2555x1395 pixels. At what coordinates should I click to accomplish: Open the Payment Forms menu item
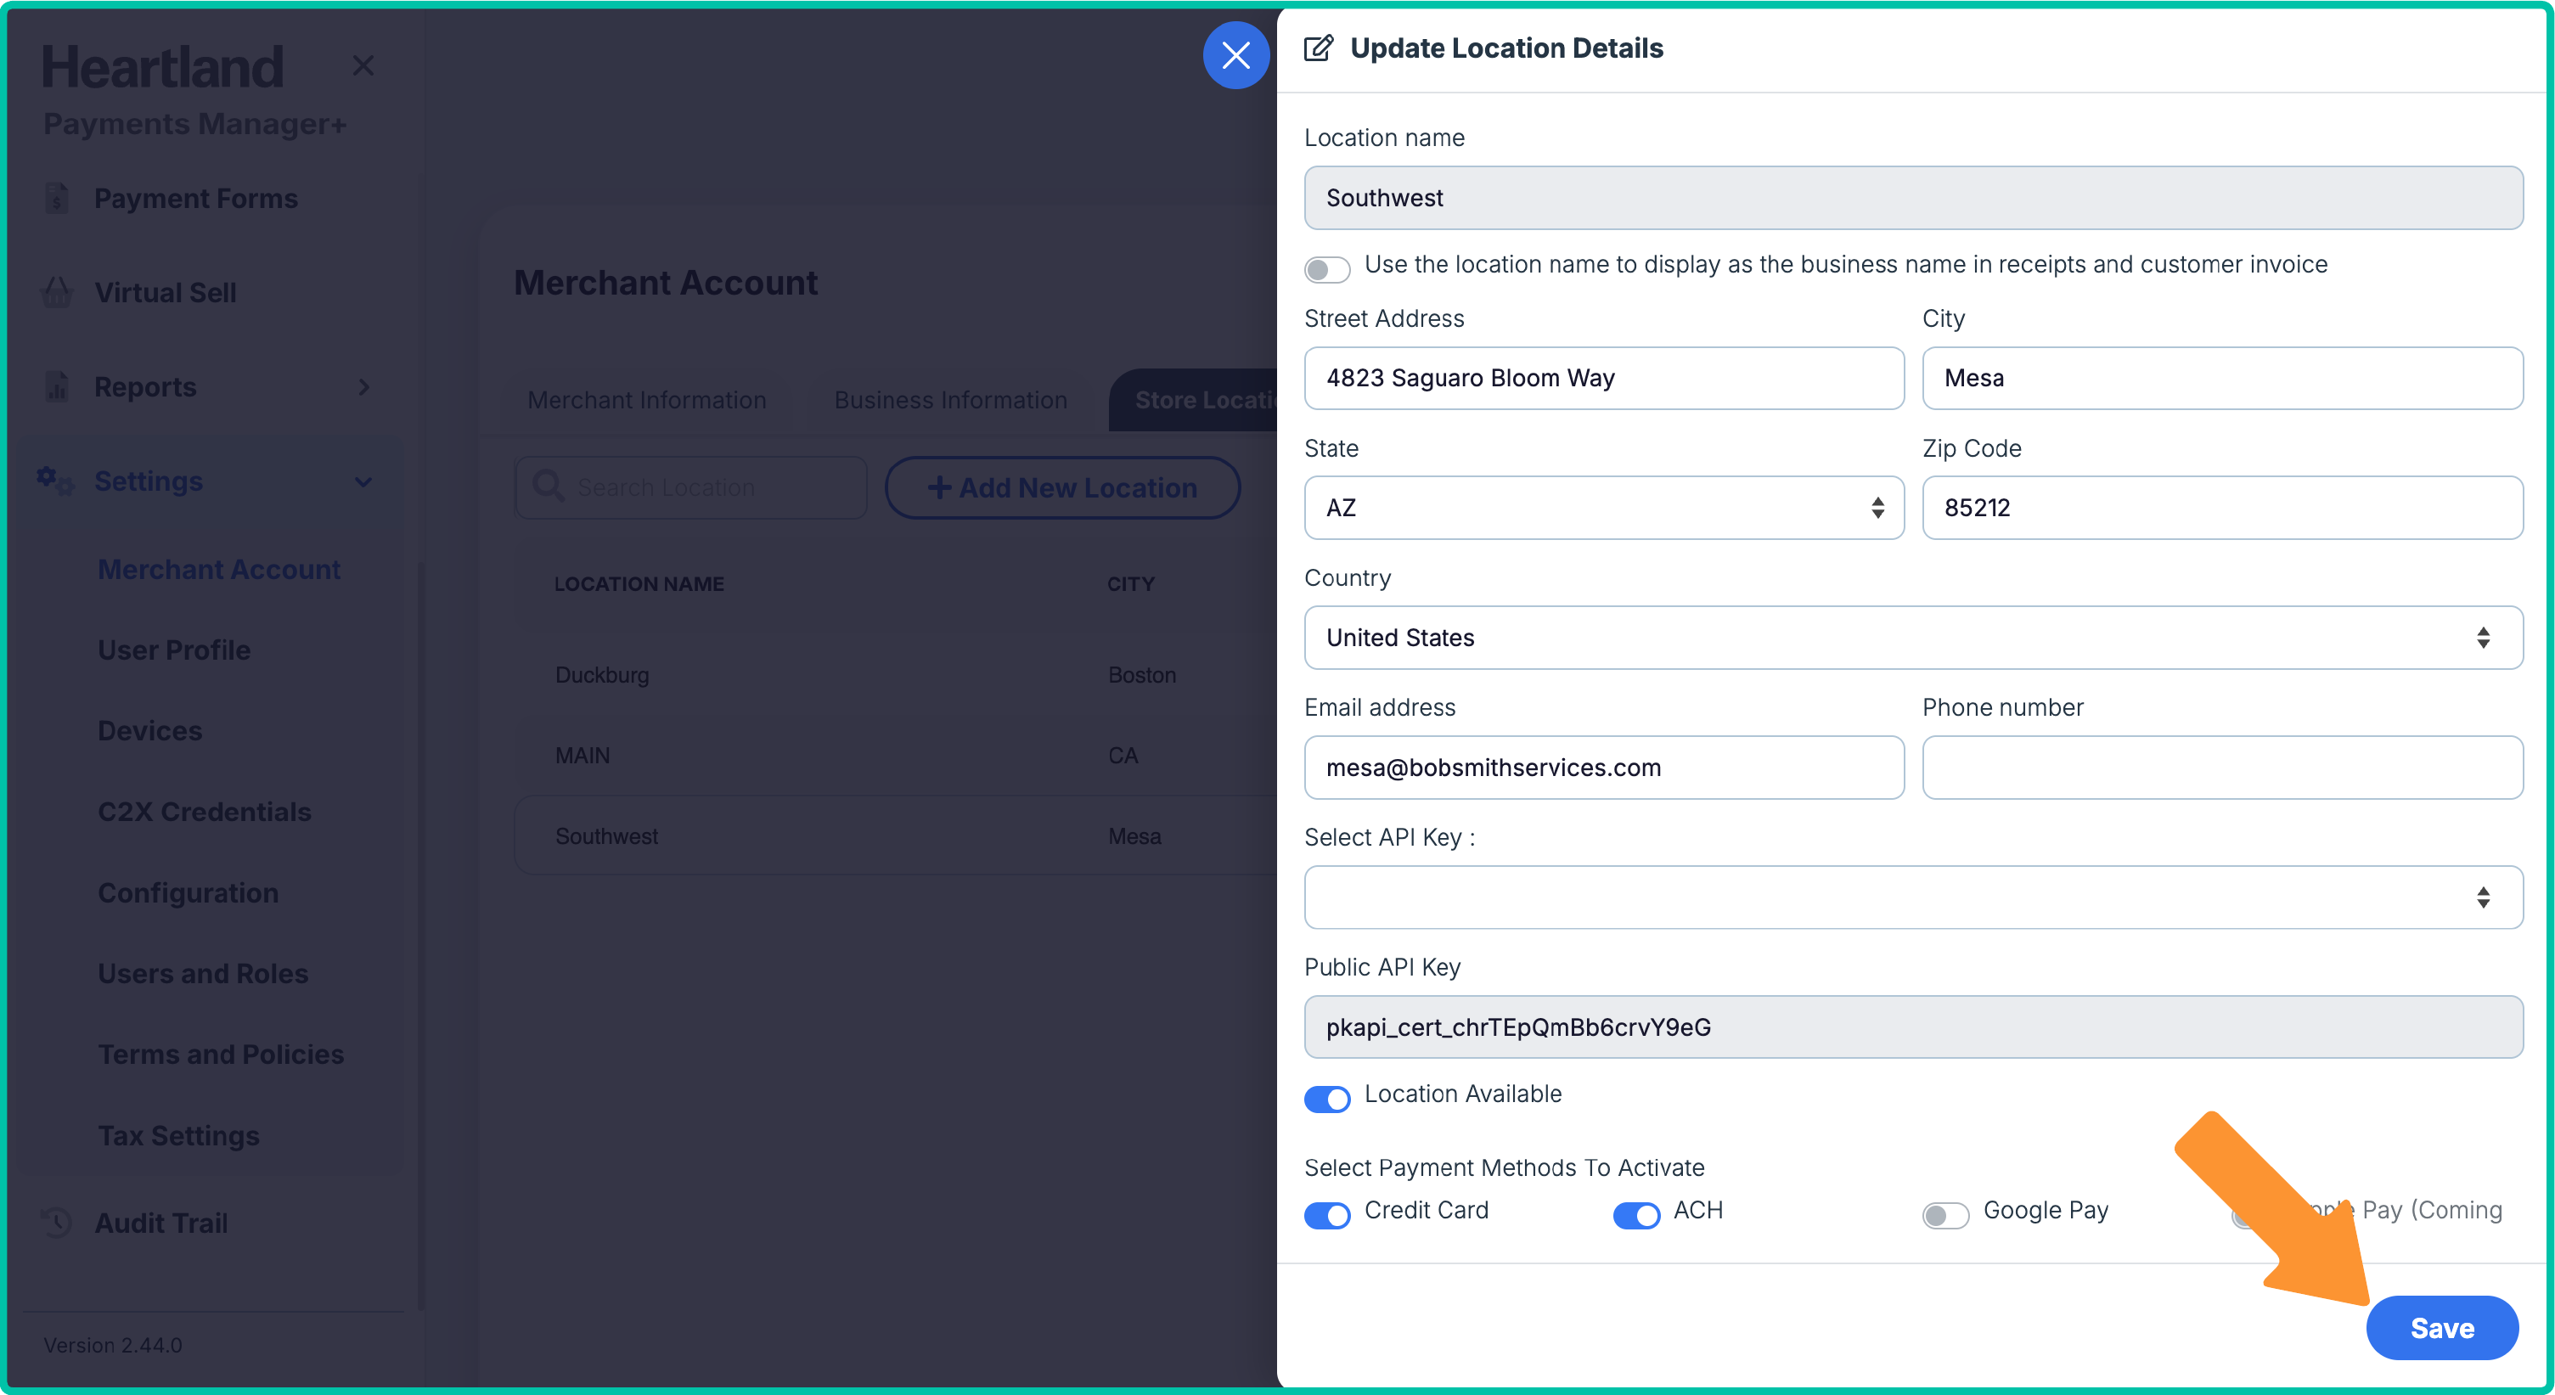196,199
